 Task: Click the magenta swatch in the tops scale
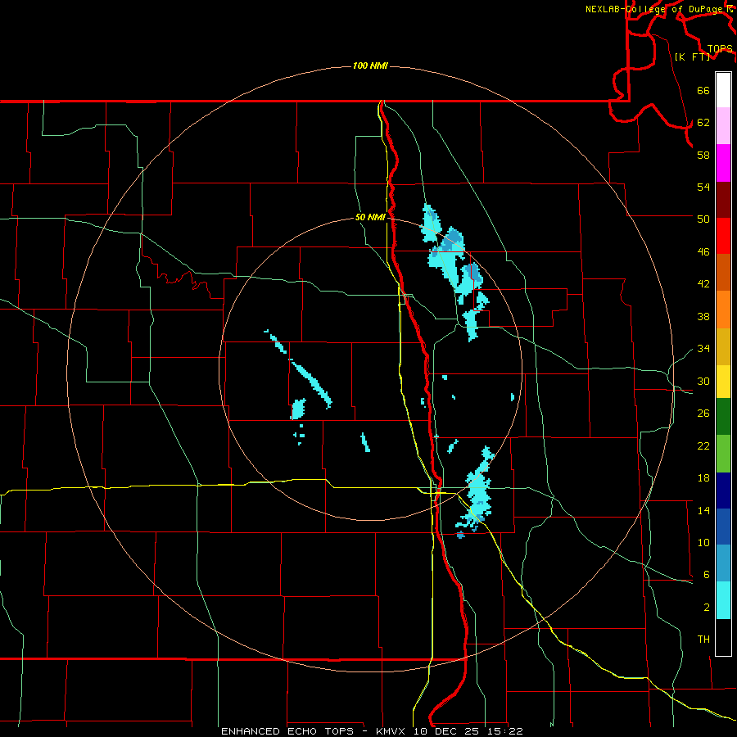[x=723, y=163]
